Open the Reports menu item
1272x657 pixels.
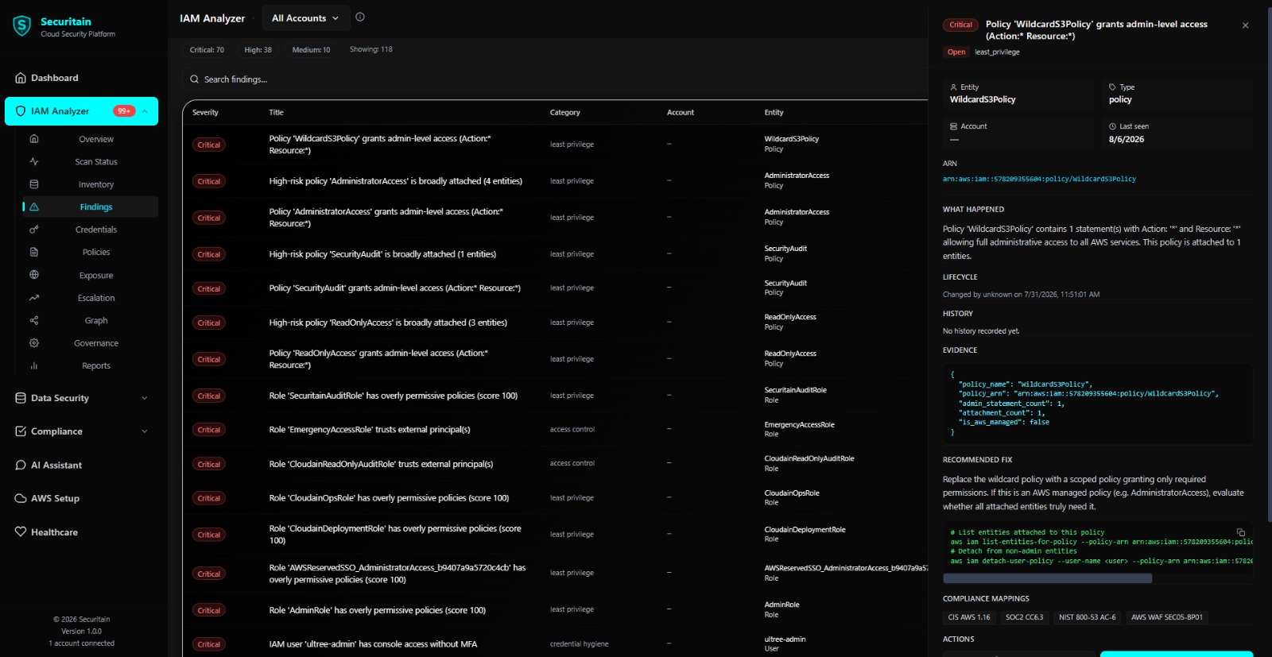pyautogui.click(x=91, y=365)
